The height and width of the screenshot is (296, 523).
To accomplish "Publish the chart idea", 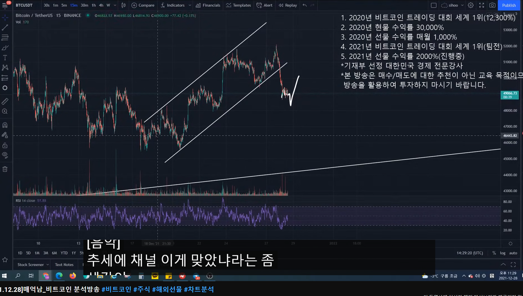I will coord(509,5).
